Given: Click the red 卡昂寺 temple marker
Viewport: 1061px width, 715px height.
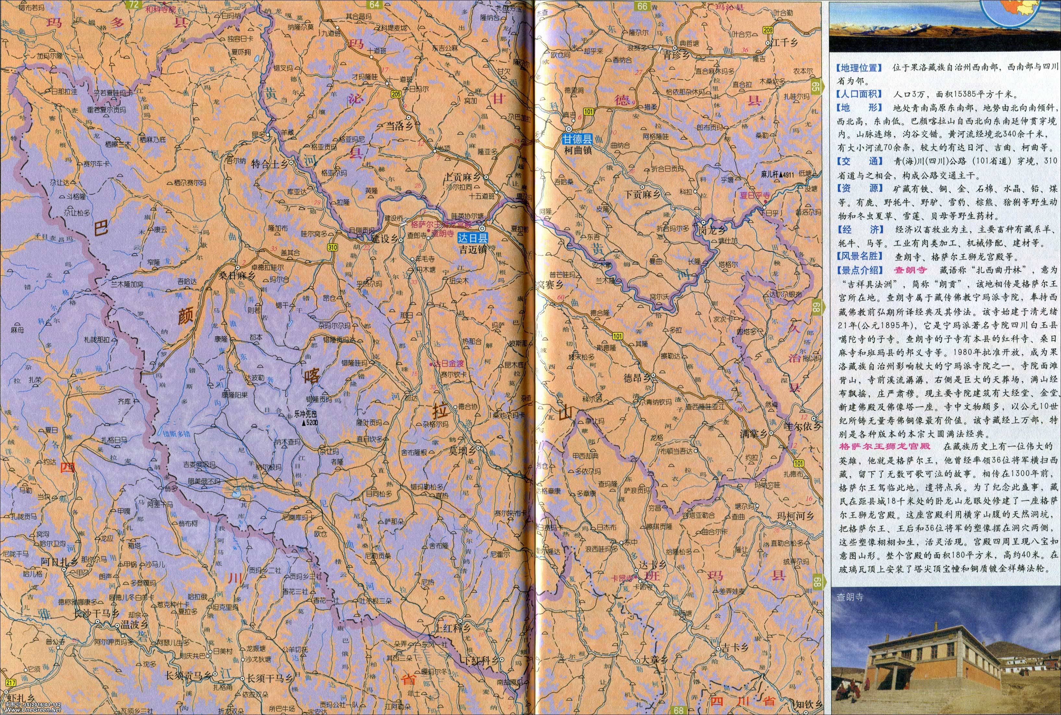Looking at the screenshot, I should pos(635,578).
